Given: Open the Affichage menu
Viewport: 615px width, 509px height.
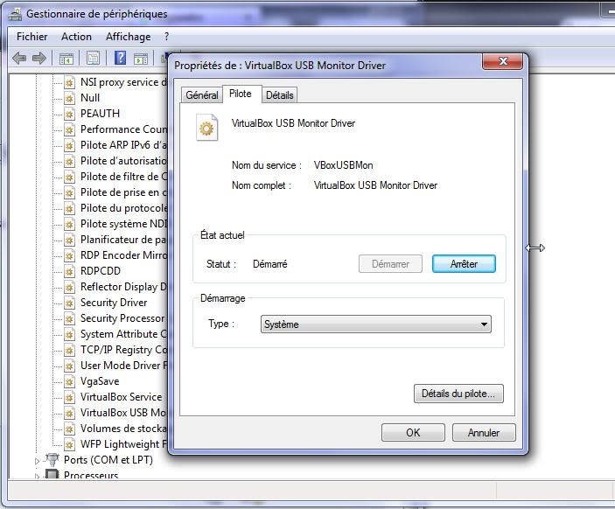Looking at the screenshot, I should [x=129, y=37].
